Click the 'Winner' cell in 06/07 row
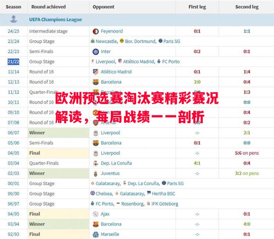 pyautogui.click(x=58, y=133)
